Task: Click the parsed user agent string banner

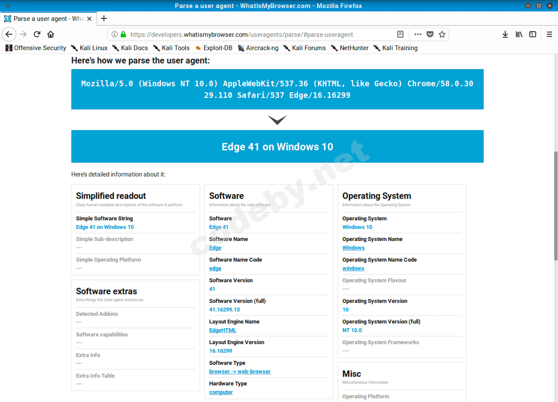Action: pyautogui.click(x=277, y=89)
